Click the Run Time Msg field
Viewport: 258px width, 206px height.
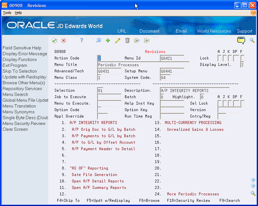[x=172, y=116]
